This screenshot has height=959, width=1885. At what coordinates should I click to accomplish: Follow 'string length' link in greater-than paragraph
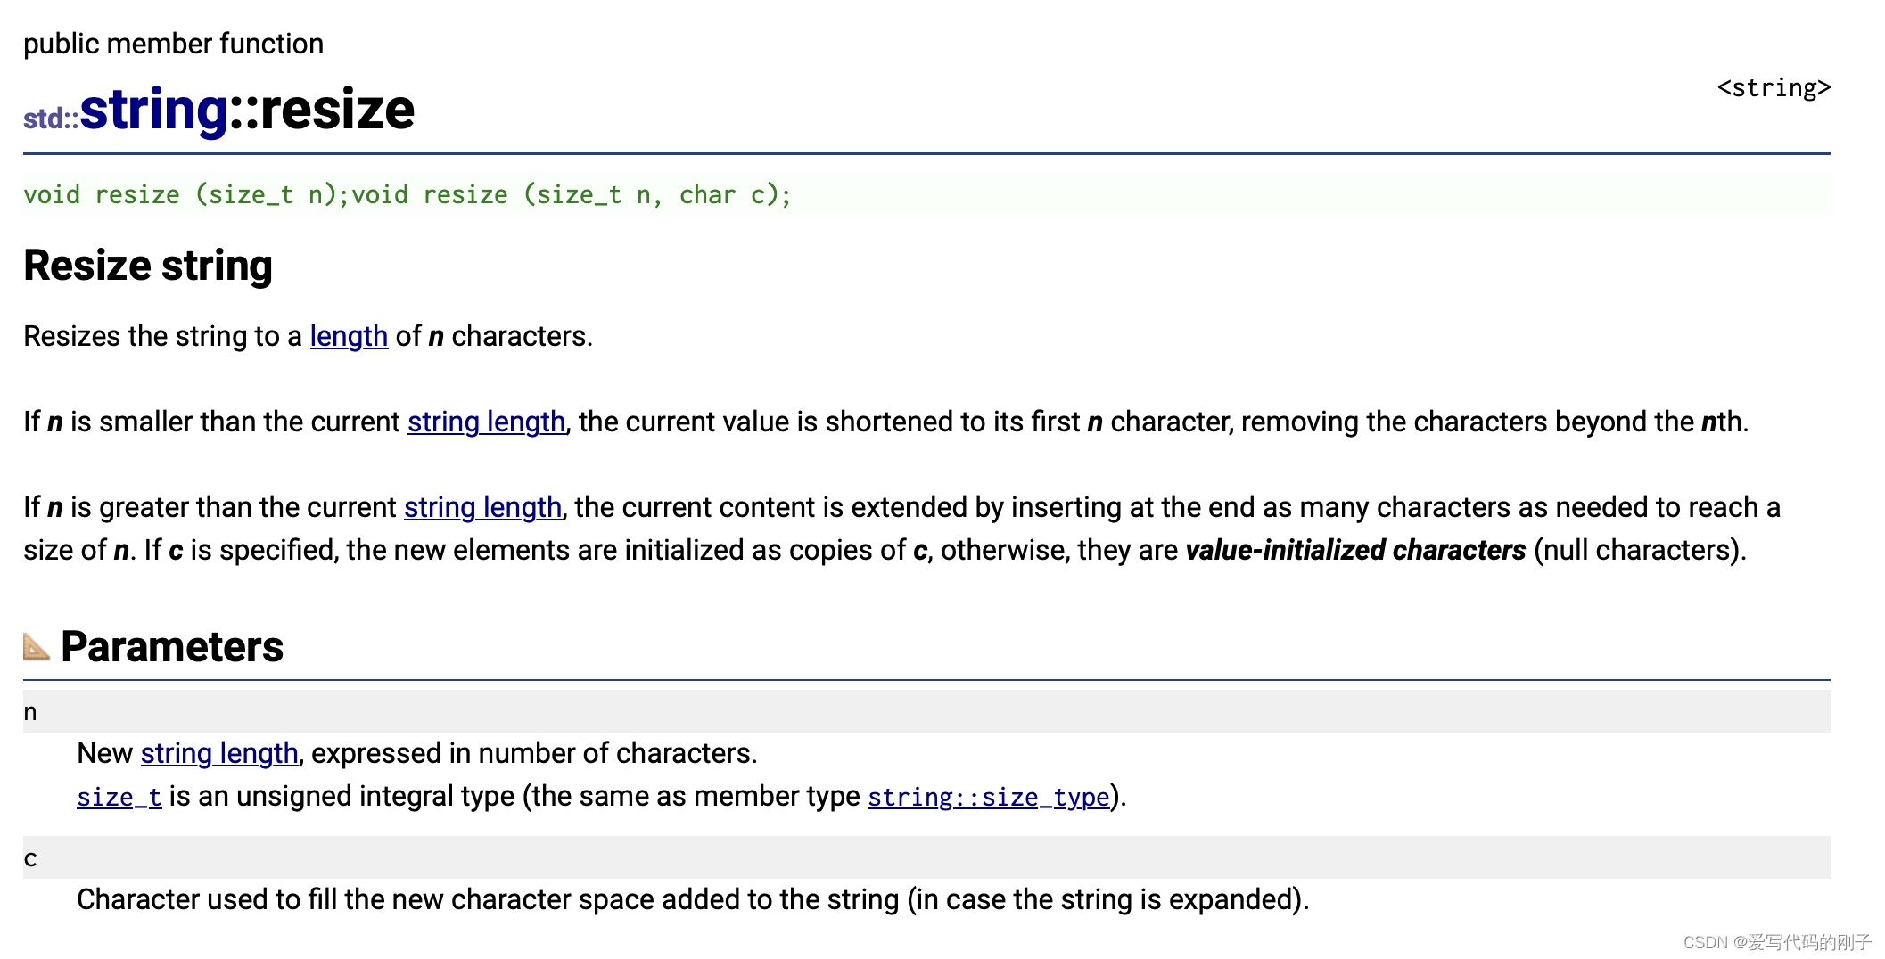pos(482,508)
